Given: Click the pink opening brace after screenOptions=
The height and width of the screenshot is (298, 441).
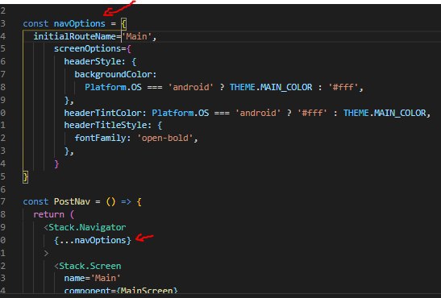Looking at the screenshot, I should (x=129, y=49).
